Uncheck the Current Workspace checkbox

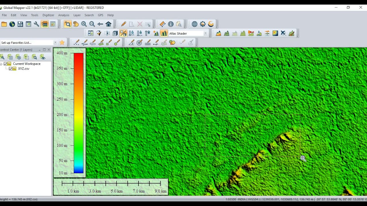(x=5, y=64)
